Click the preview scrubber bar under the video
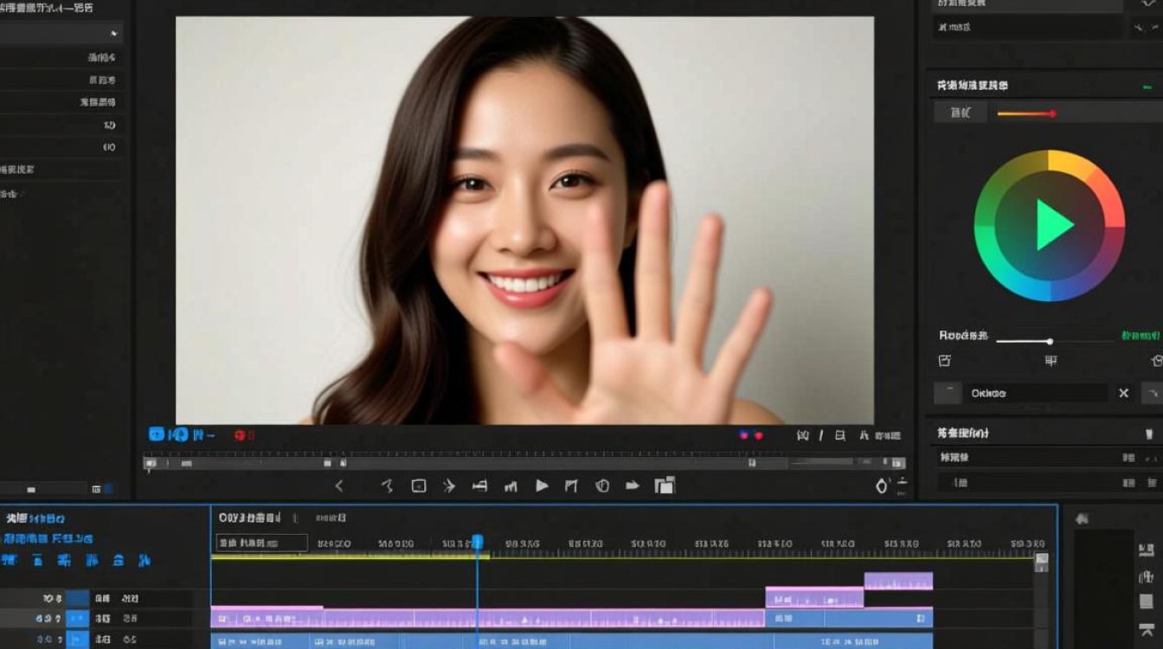Viewport: 1163px width, 649px height. 524,463
